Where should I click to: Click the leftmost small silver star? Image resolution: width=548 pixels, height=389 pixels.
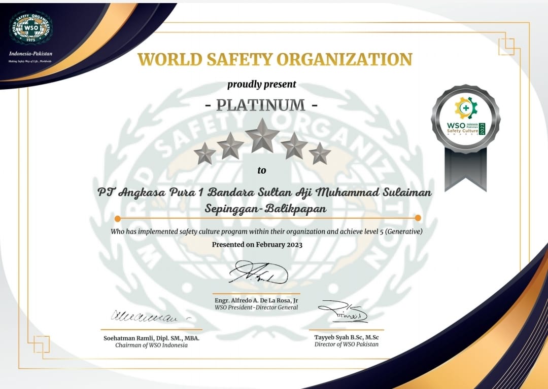205,153
